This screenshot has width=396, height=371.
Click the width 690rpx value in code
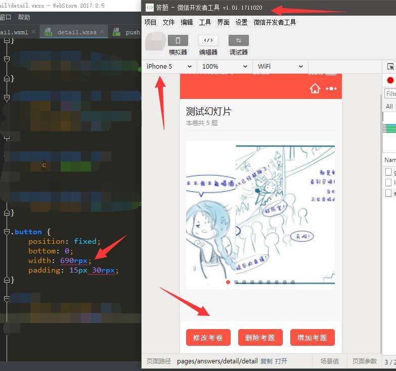74,260
